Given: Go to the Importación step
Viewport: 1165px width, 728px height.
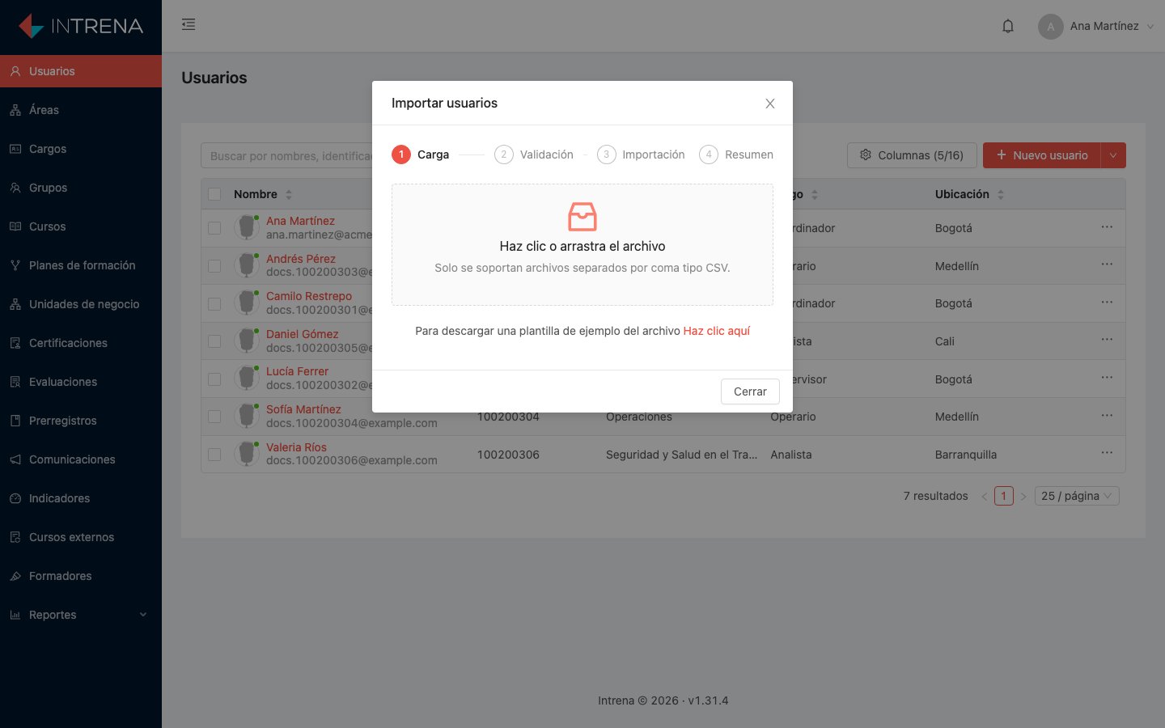Looking at the screenshot, I should tap(641, 154).
